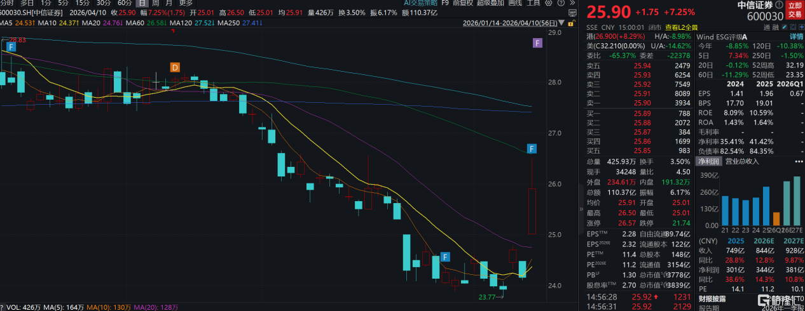Click the 卖五 25.94 order row
The height and width of the screenshot is (311, 805).
(x=638, y=66)
